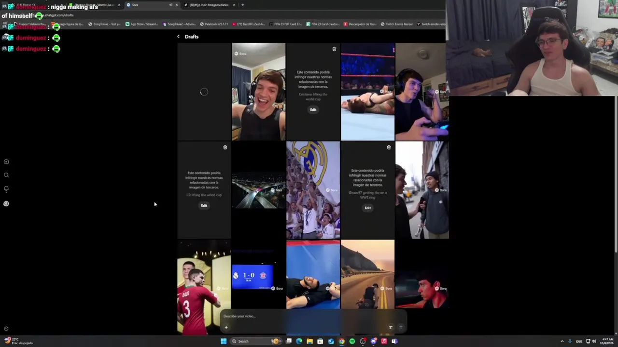Screen dimensions: 618x347
Task: Open the pink music app in taskbar
Action: pos(384,341)
